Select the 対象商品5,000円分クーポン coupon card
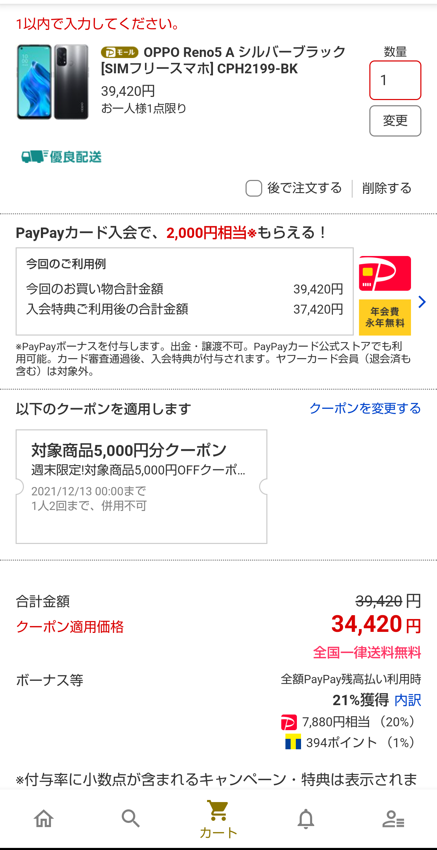 142,487
